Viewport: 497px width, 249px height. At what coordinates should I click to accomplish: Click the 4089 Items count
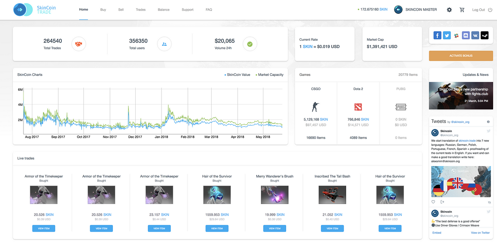[358, 138]
